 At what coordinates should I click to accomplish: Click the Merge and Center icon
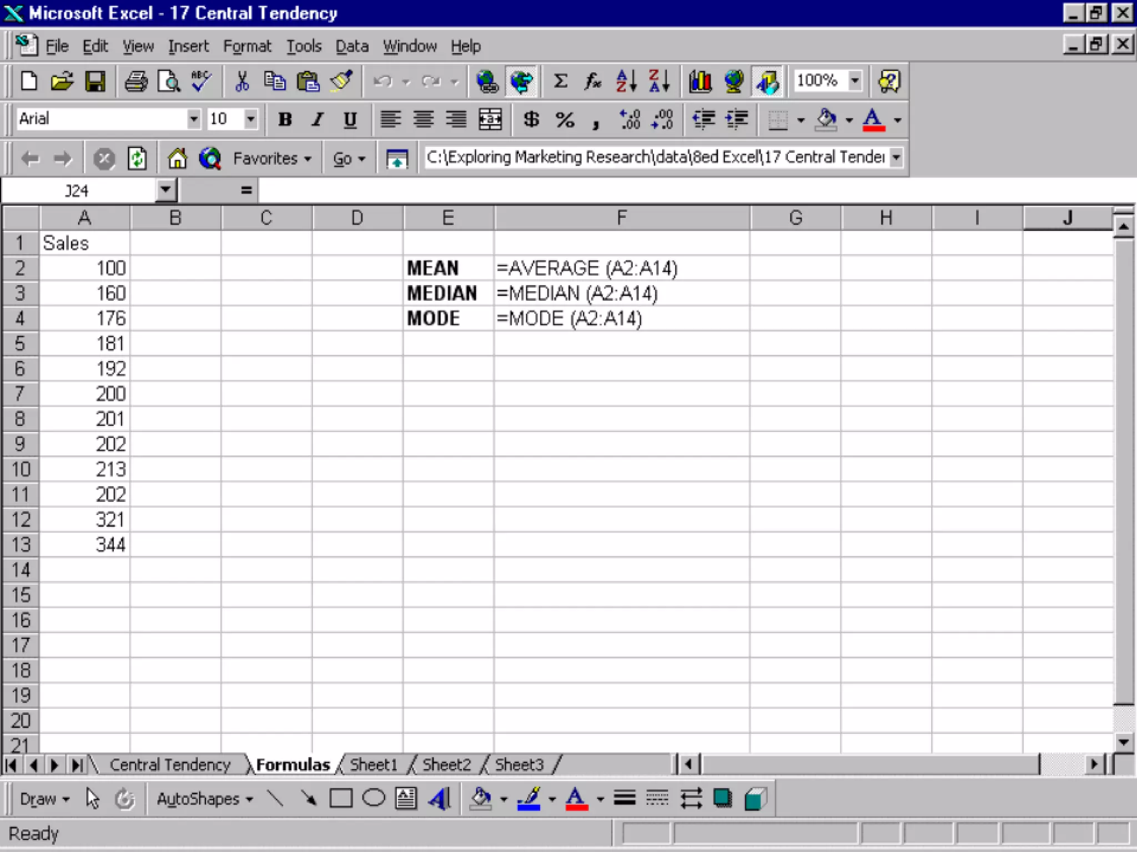tap(490, 119)
